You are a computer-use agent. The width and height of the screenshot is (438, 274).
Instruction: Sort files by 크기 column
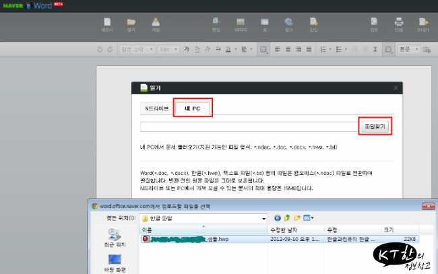pyautogui.click(x=400, y=230)
